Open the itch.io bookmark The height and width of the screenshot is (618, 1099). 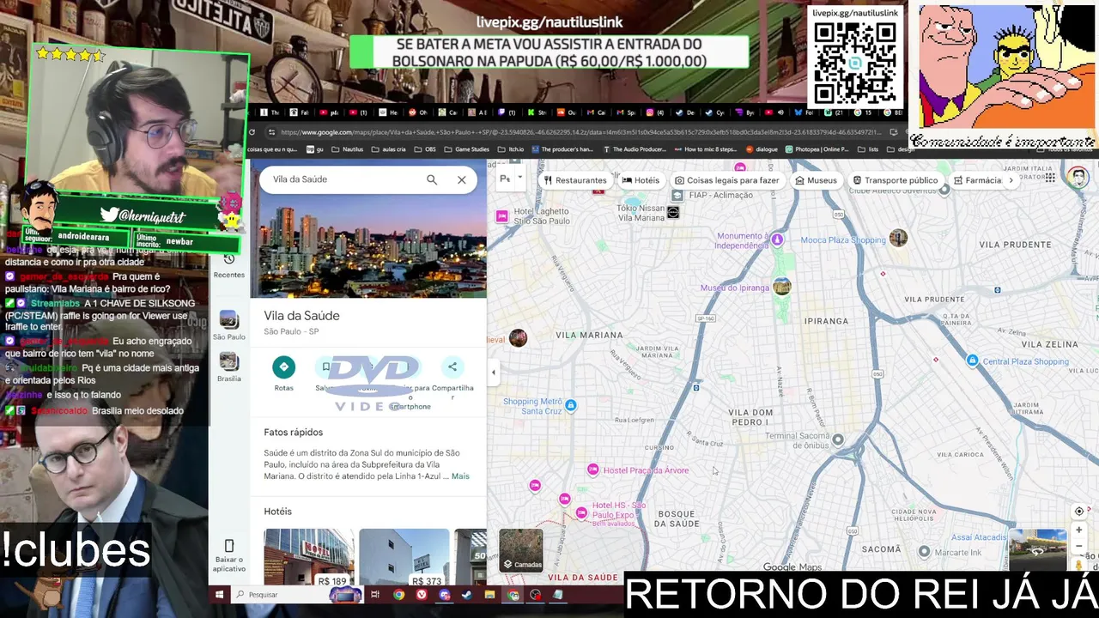point(511,149)
